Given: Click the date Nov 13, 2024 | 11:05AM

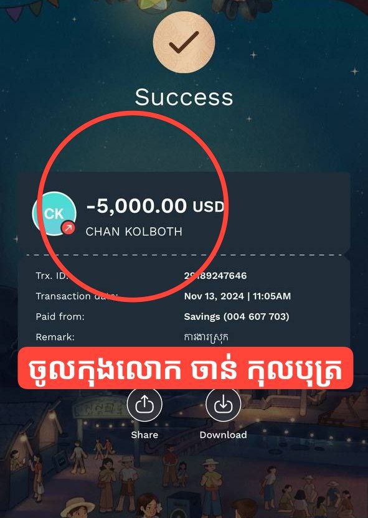Looking at the screenshot, I should point(237,296).
